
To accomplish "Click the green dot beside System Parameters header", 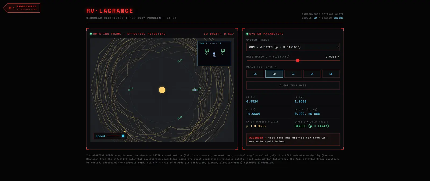I will pyautogui.click(x=247, y=34).
